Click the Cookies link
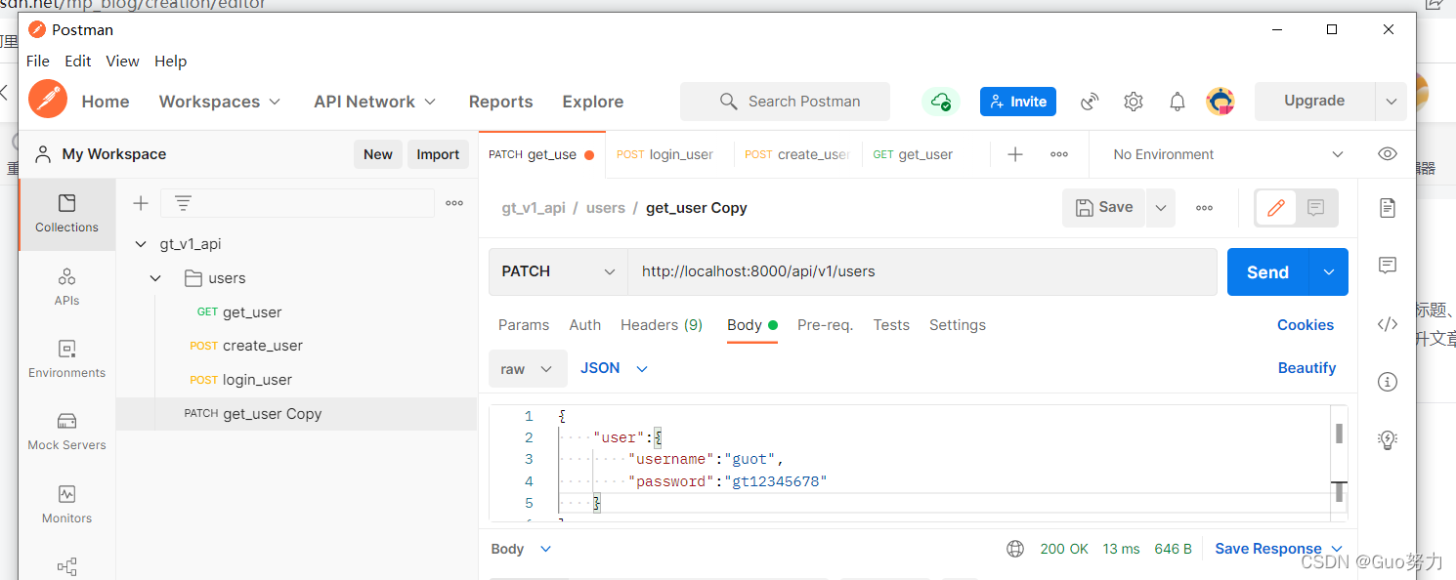1456x580 pixels. tap(1306, 325)
